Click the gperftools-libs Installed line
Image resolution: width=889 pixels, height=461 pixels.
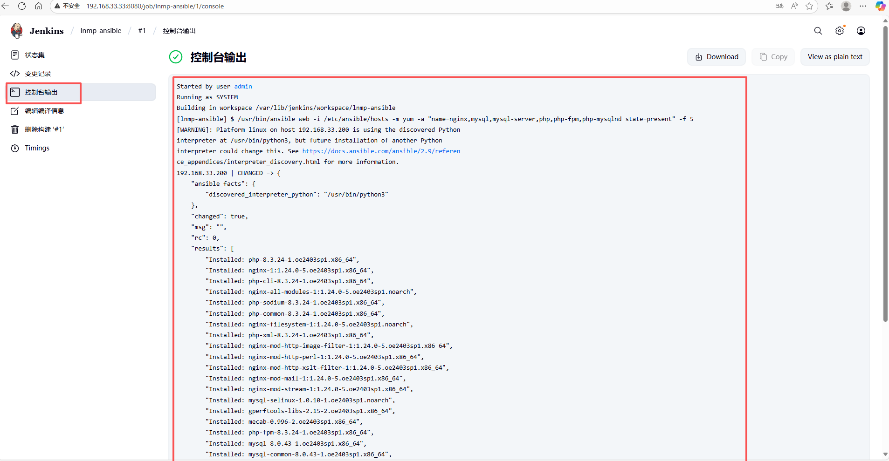pyautogui.click(x=300, y=411)
